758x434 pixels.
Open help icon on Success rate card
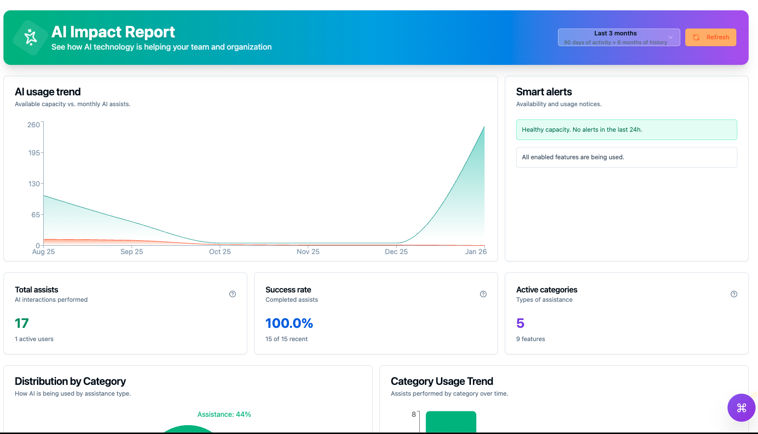(x=483, y=294)
